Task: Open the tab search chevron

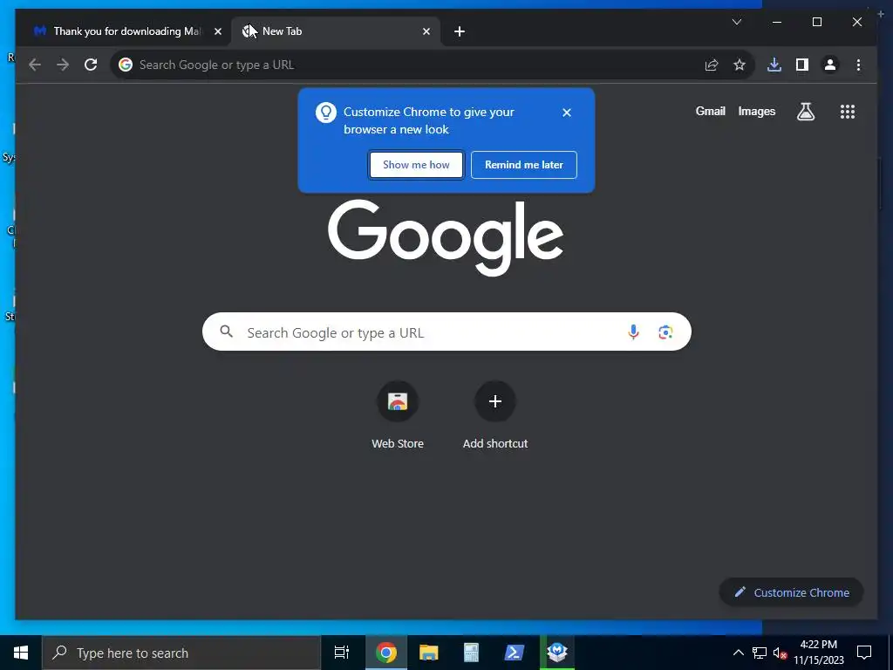Action: (x=736, y=22)
